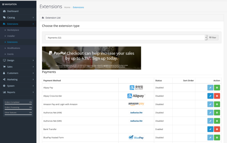Expand the Sales menu chevron
Viewport: 227px width, 143px height.
tap(33, 67)
